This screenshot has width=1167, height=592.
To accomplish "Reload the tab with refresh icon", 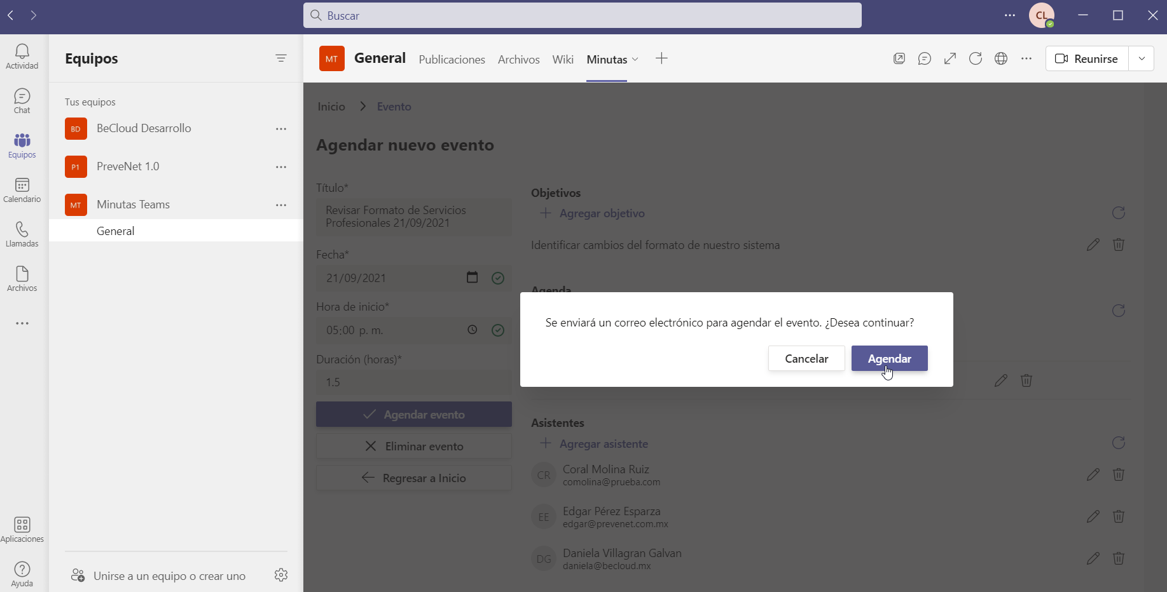I will tap(976, 58).
